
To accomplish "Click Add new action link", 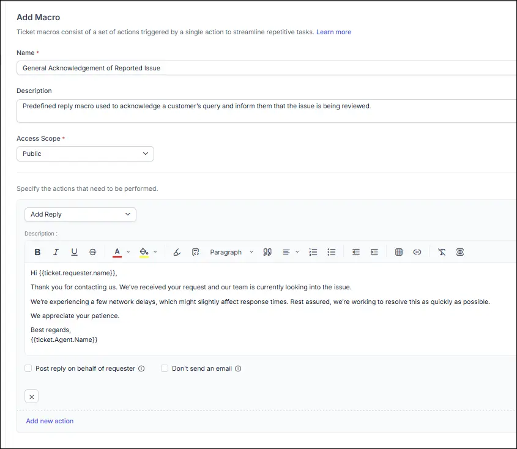I will coord(50,421).
